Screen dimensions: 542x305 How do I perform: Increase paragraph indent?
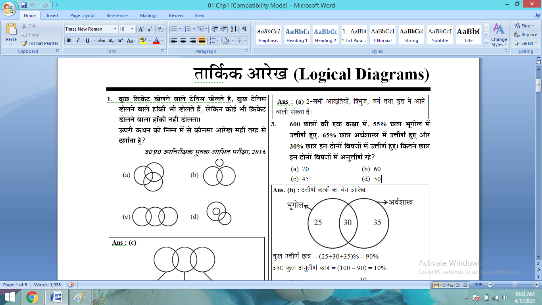coord(224,29)
